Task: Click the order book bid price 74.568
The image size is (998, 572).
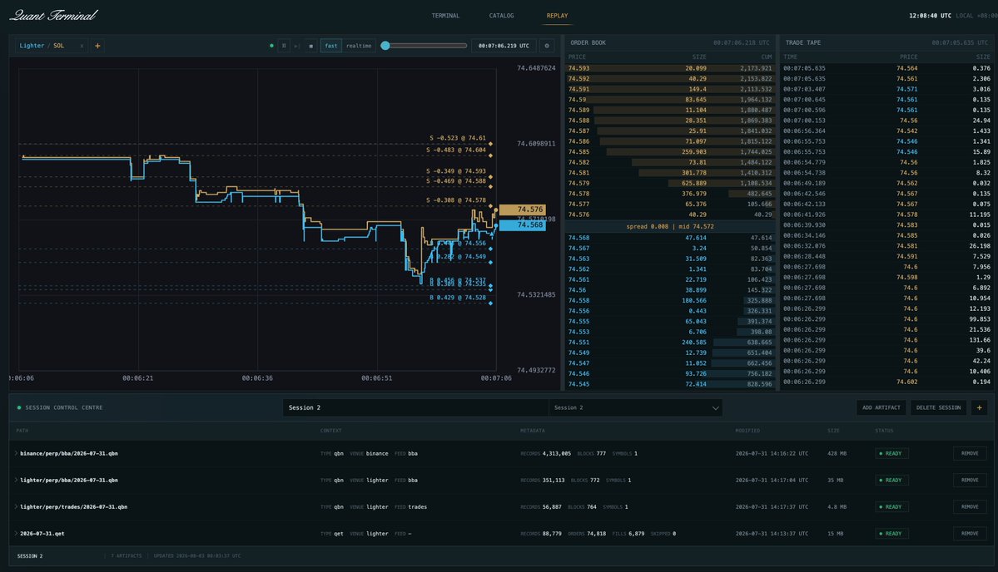Action: pyautogui.click(x=578, y=239)
